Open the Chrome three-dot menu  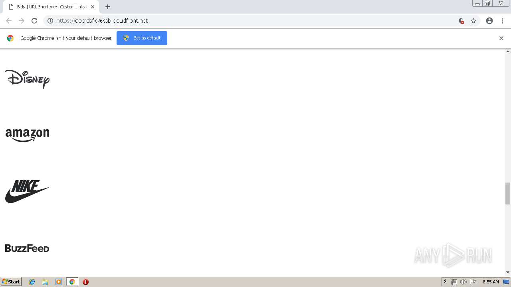502,21
